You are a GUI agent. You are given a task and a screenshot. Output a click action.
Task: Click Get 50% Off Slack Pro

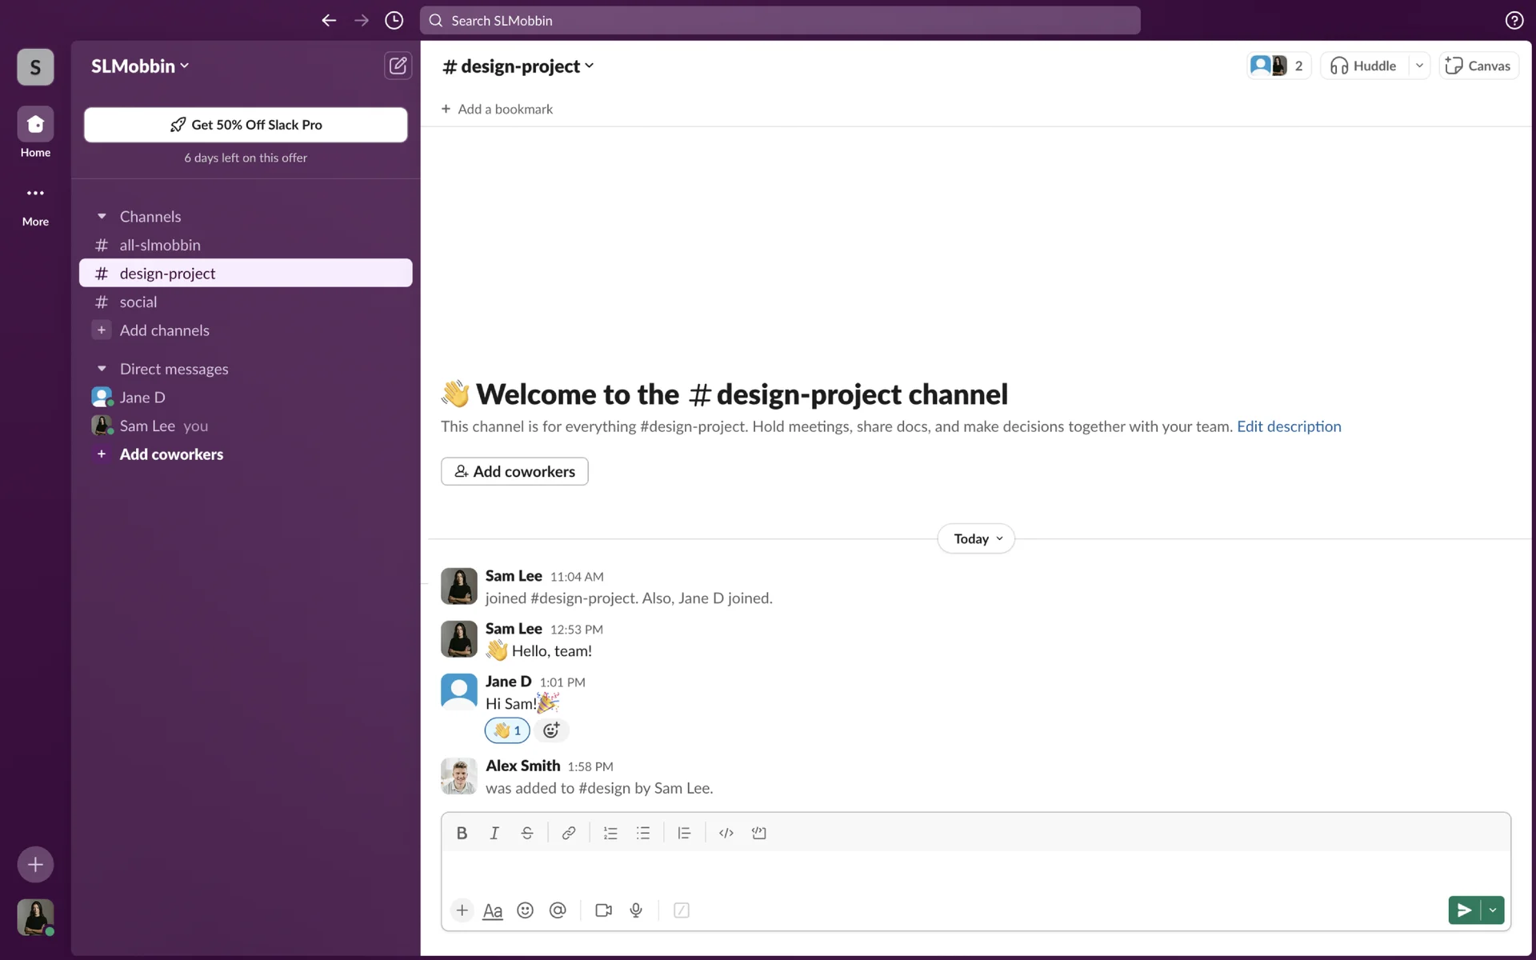point(246,125)
